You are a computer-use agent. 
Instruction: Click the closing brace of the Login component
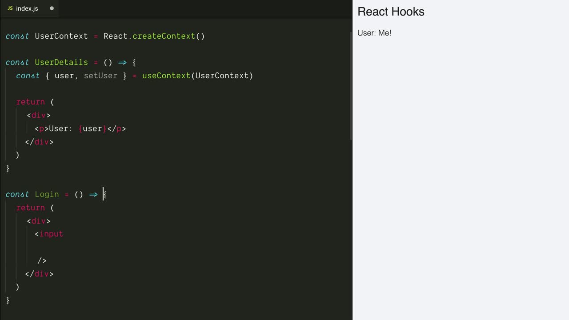pos(7,300)
